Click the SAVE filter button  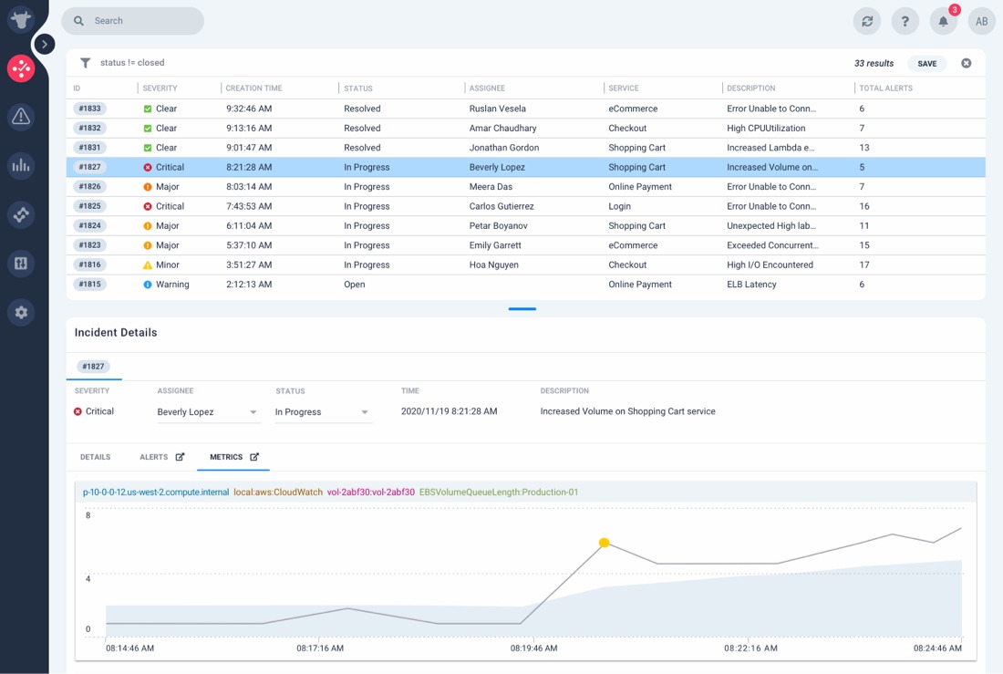(927, 63)
